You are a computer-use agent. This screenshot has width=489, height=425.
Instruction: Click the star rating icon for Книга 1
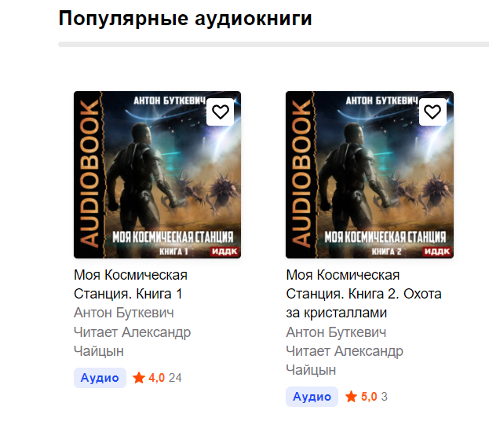point(139,378)
